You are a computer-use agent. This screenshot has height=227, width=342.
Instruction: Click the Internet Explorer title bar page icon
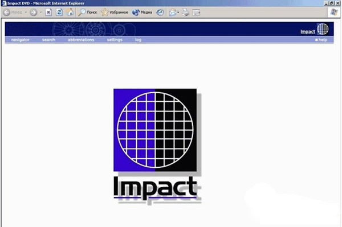4,3
